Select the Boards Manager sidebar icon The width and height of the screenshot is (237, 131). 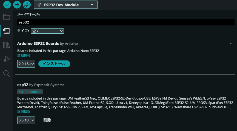(x=7, y=31)
